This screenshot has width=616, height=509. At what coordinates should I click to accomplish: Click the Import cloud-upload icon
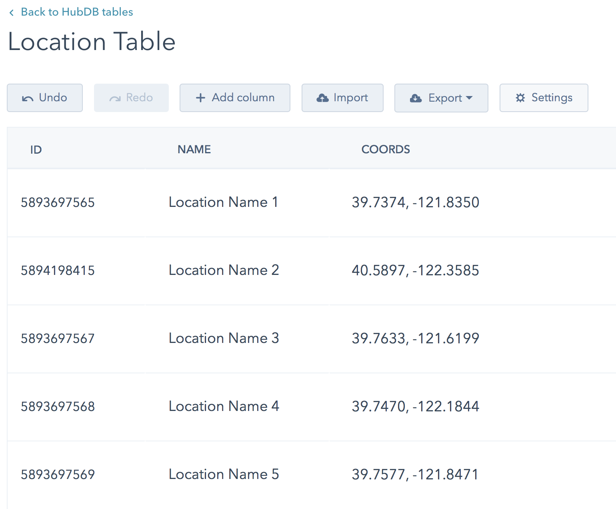(322, 97)
